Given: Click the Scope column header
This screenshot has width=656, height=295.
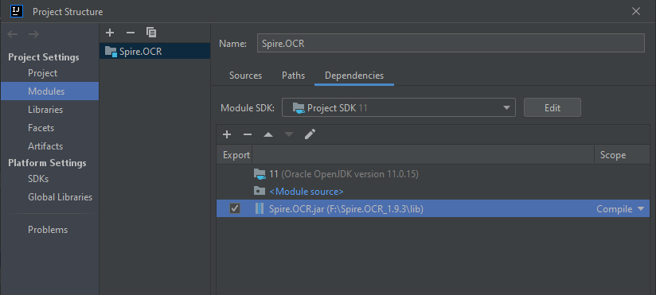Looking at the screenshot, I should [613, 155].
